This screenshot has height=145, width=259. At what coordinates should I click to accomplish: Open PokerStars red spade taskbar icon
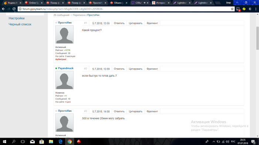point(79,142)
